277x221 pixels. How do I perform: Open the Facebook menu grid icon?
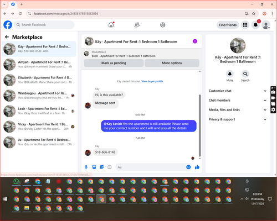click(x=245, y=25)
